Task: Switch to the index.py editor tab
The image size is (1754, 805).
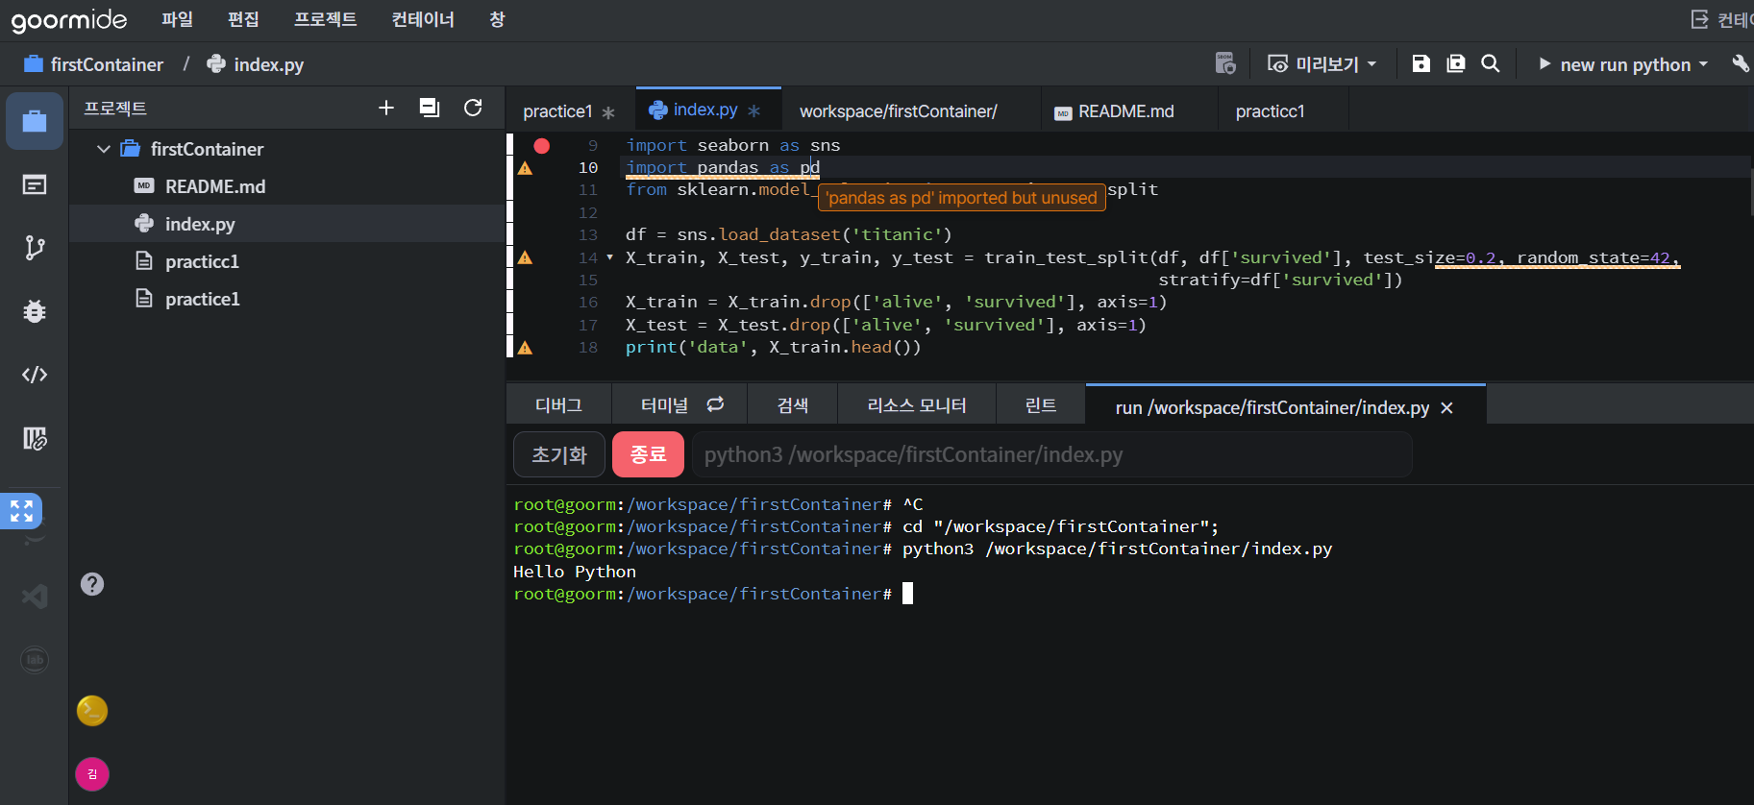Action: (708, 110)
